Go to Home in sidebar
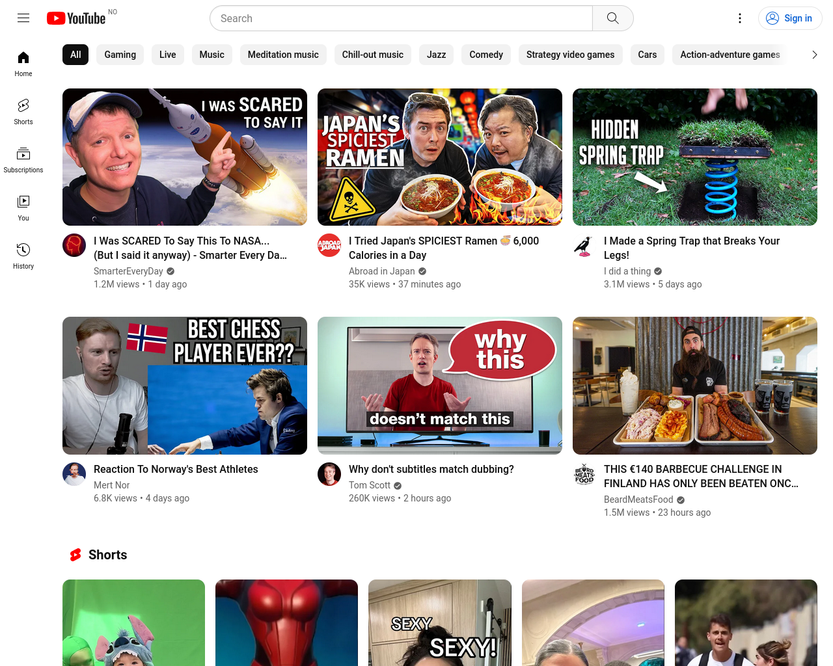Viewport: 833px width, 666px height. (23, 64)
